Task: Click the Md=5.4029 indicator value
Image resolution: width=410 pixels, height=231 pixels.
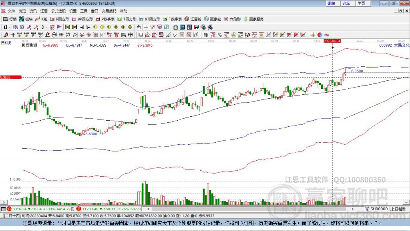Action: [98, 45]
